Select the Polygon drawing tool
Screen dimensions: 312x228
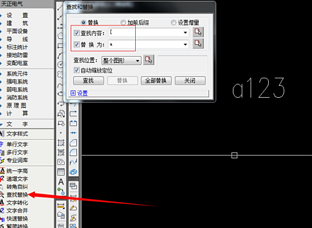(x=60, y=36)
